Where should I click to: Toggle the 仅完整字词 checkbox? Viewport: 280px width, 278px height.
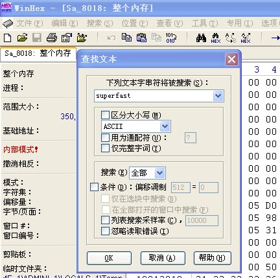(x=105, y=148)
